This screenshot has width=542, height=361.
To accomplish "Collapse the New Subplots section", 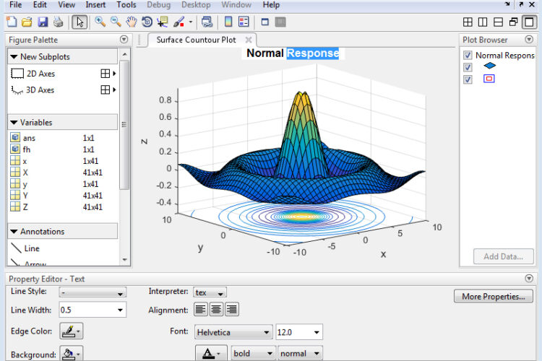I will coord(14,56).
